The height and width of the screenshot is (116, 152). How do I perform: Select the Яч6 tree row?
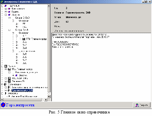[24, 57]
